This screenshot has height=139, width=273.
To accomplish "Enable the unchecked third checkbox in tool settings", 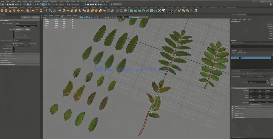I will (14, 36).
